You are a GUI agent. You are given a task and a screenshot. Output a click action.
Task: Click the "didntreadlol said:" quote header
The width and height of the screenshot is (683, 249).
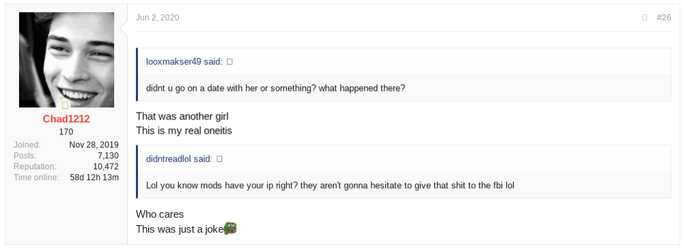point(179,159)
